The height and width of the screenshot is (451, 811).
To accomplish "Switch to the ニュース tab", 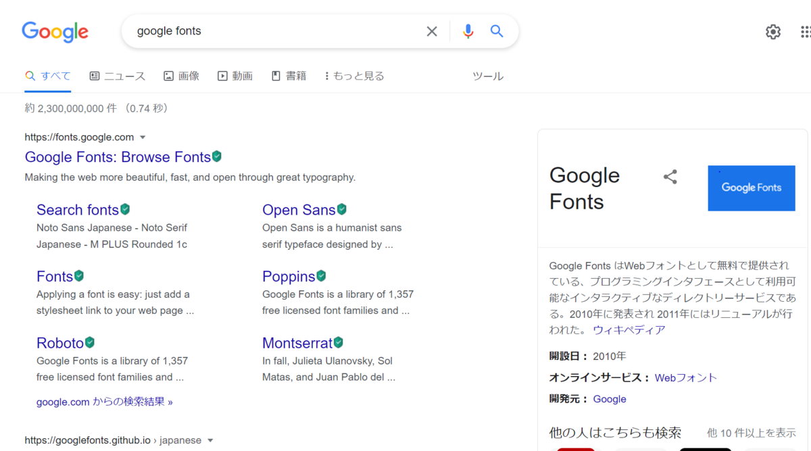I will click(118, 76).
